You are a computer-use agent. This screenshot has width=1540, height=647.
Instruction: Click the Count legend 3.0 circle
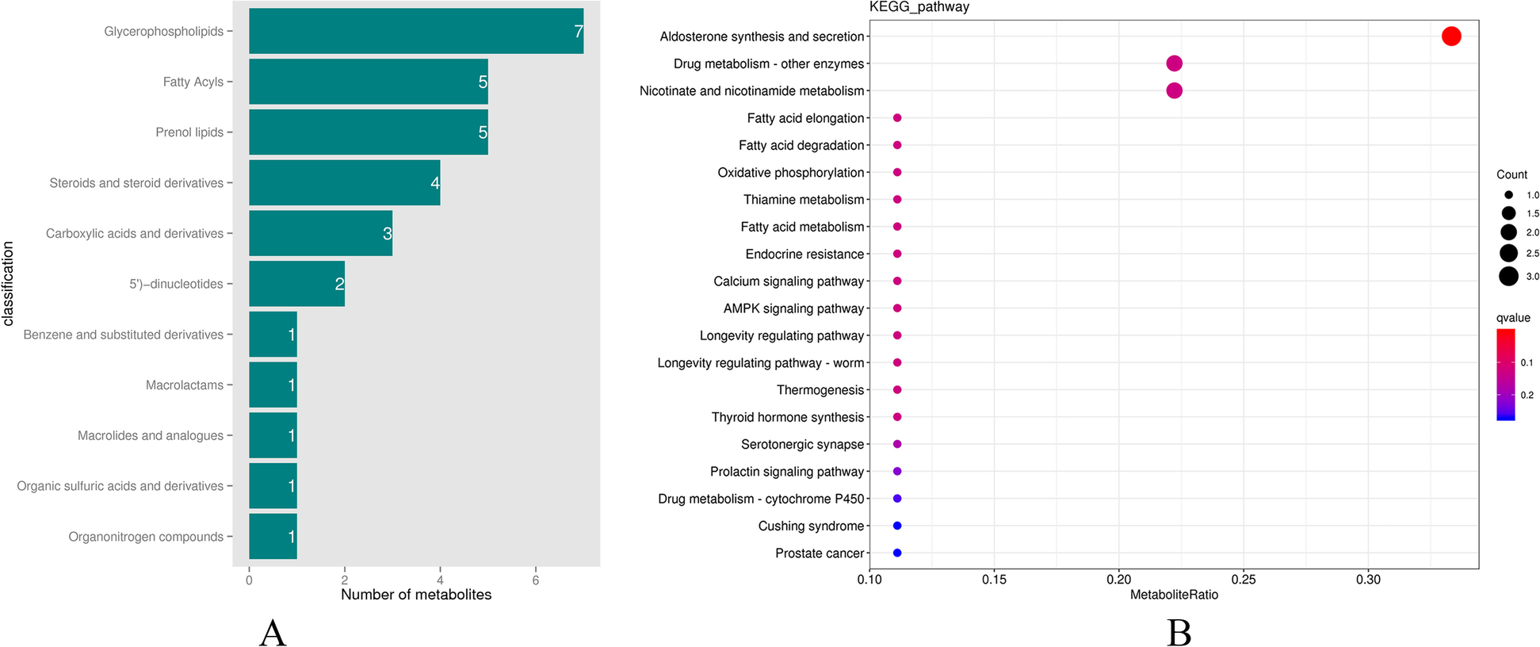click(1508, 276)
